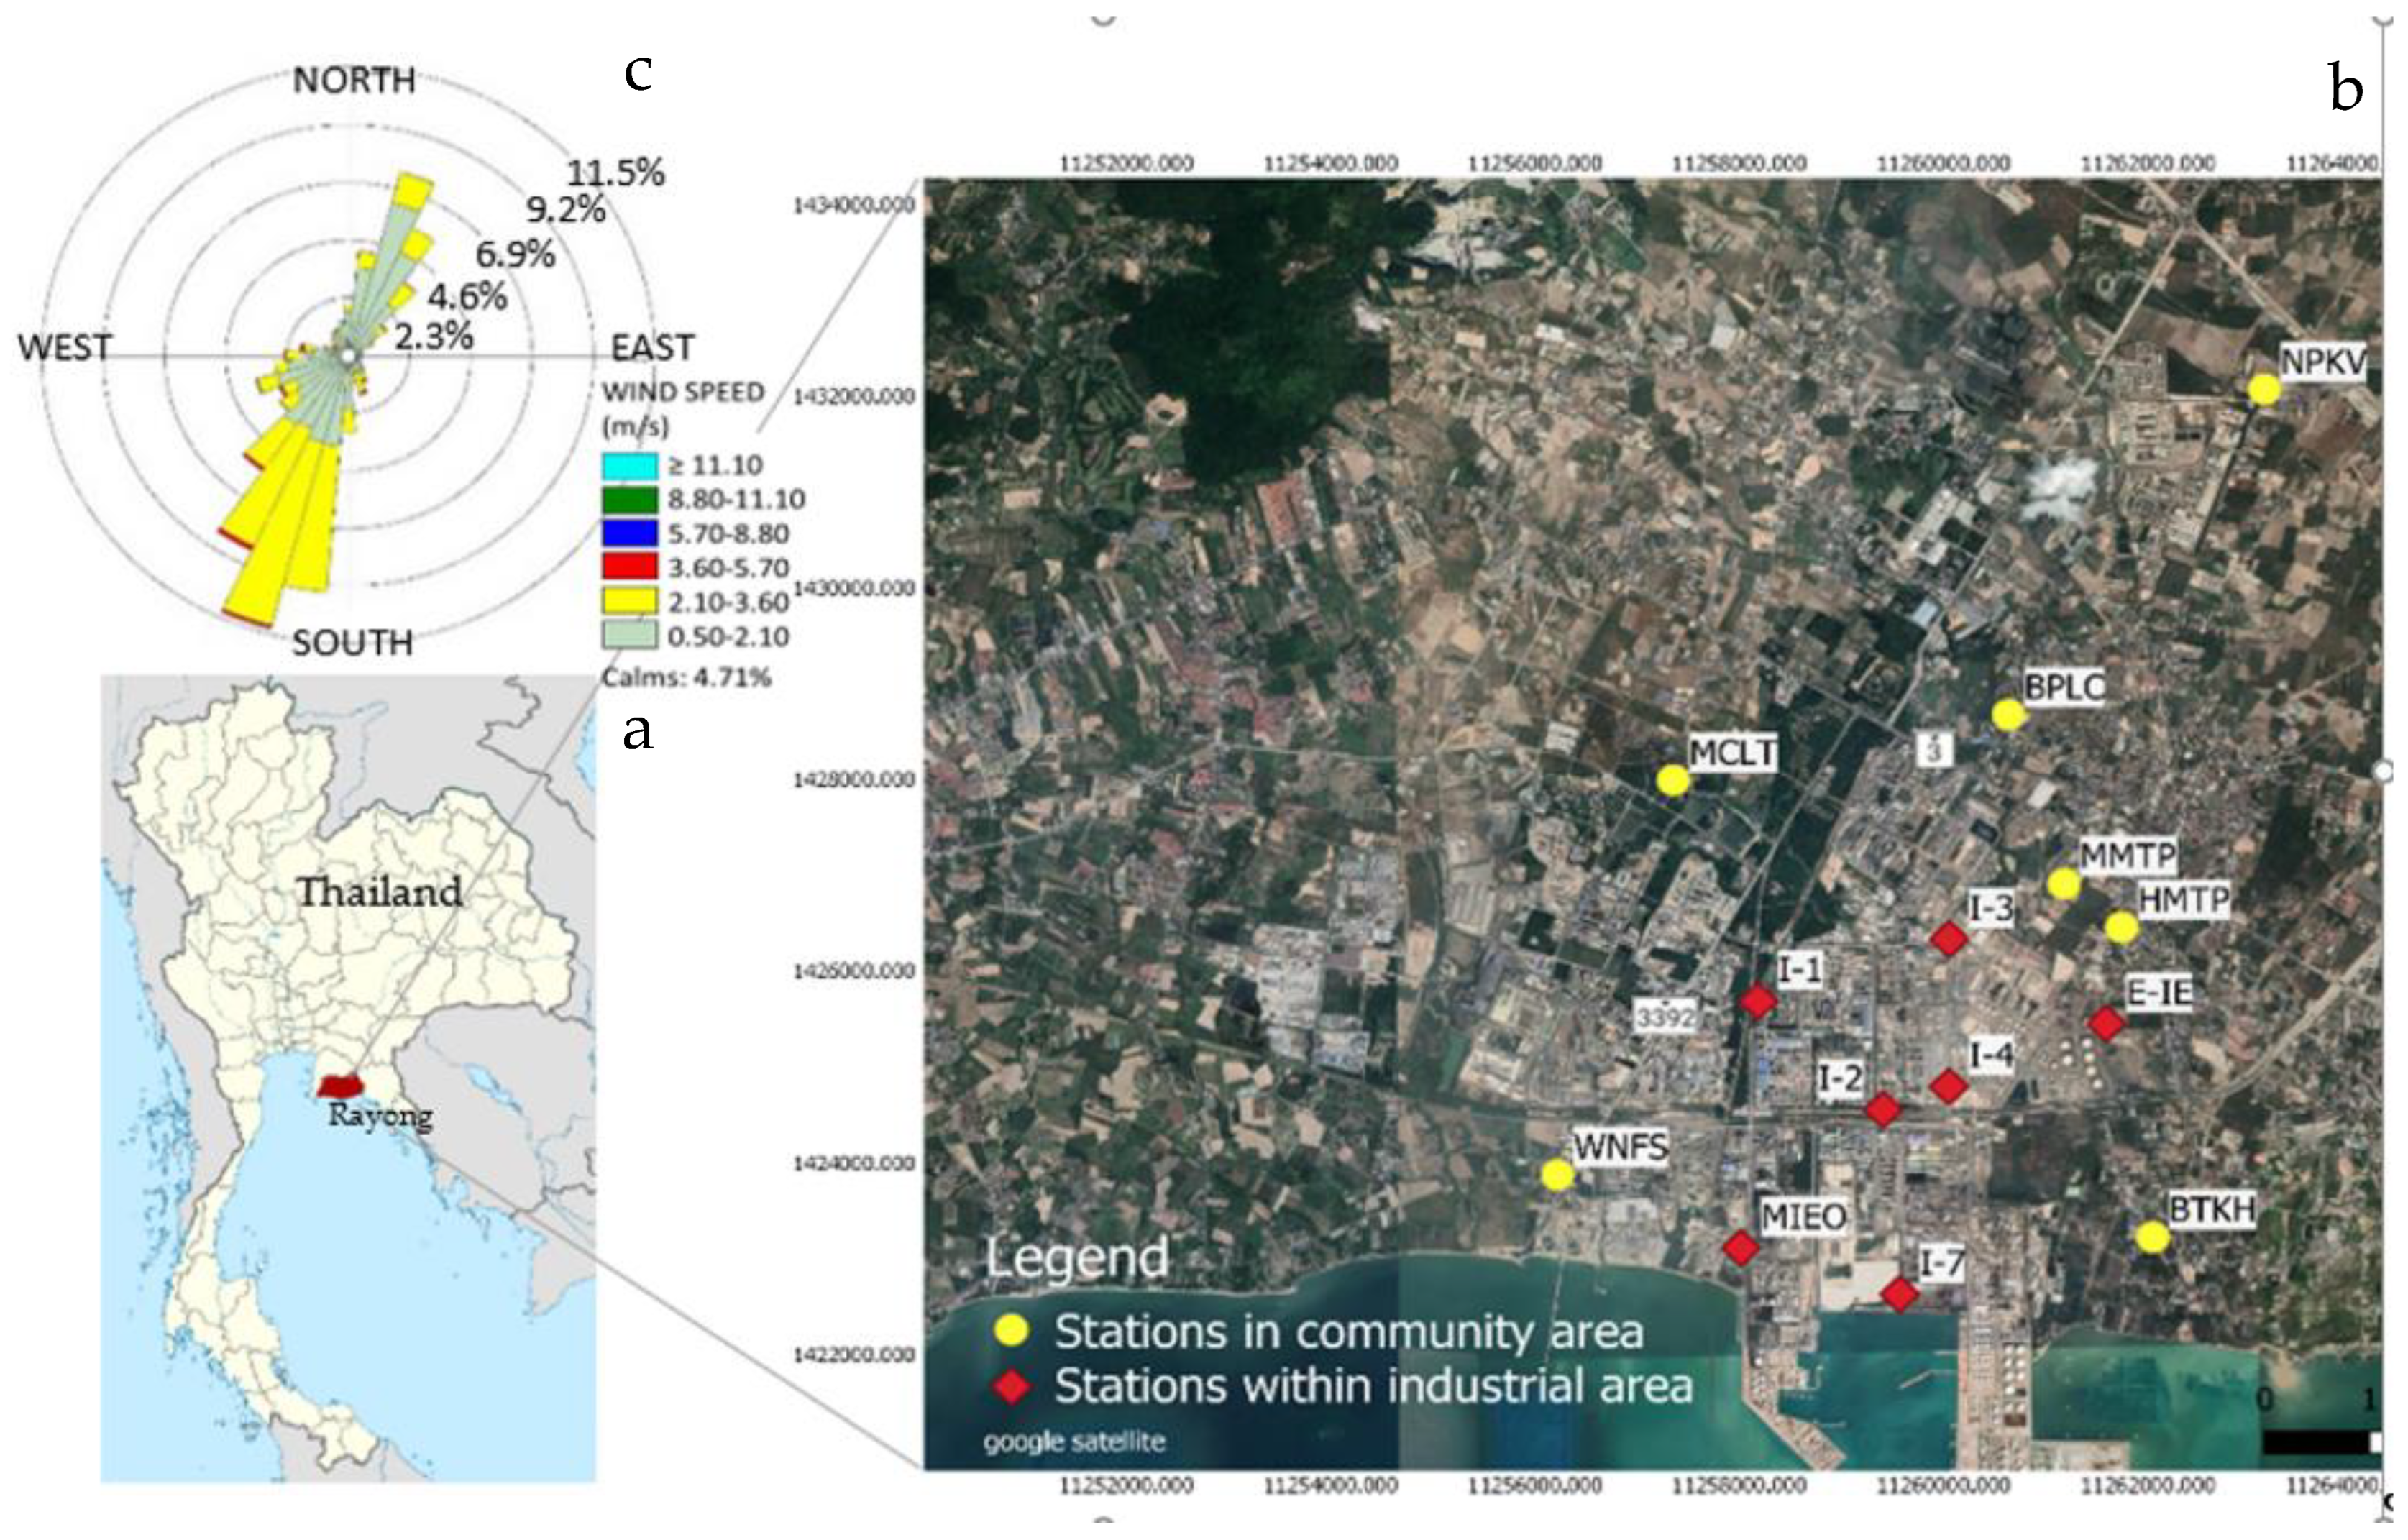
Task: Click the google satellite attribution text
Action: click(1074, 1442)
